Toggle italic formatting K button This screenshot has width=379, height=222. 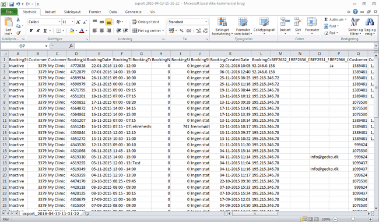coord(38,31)
